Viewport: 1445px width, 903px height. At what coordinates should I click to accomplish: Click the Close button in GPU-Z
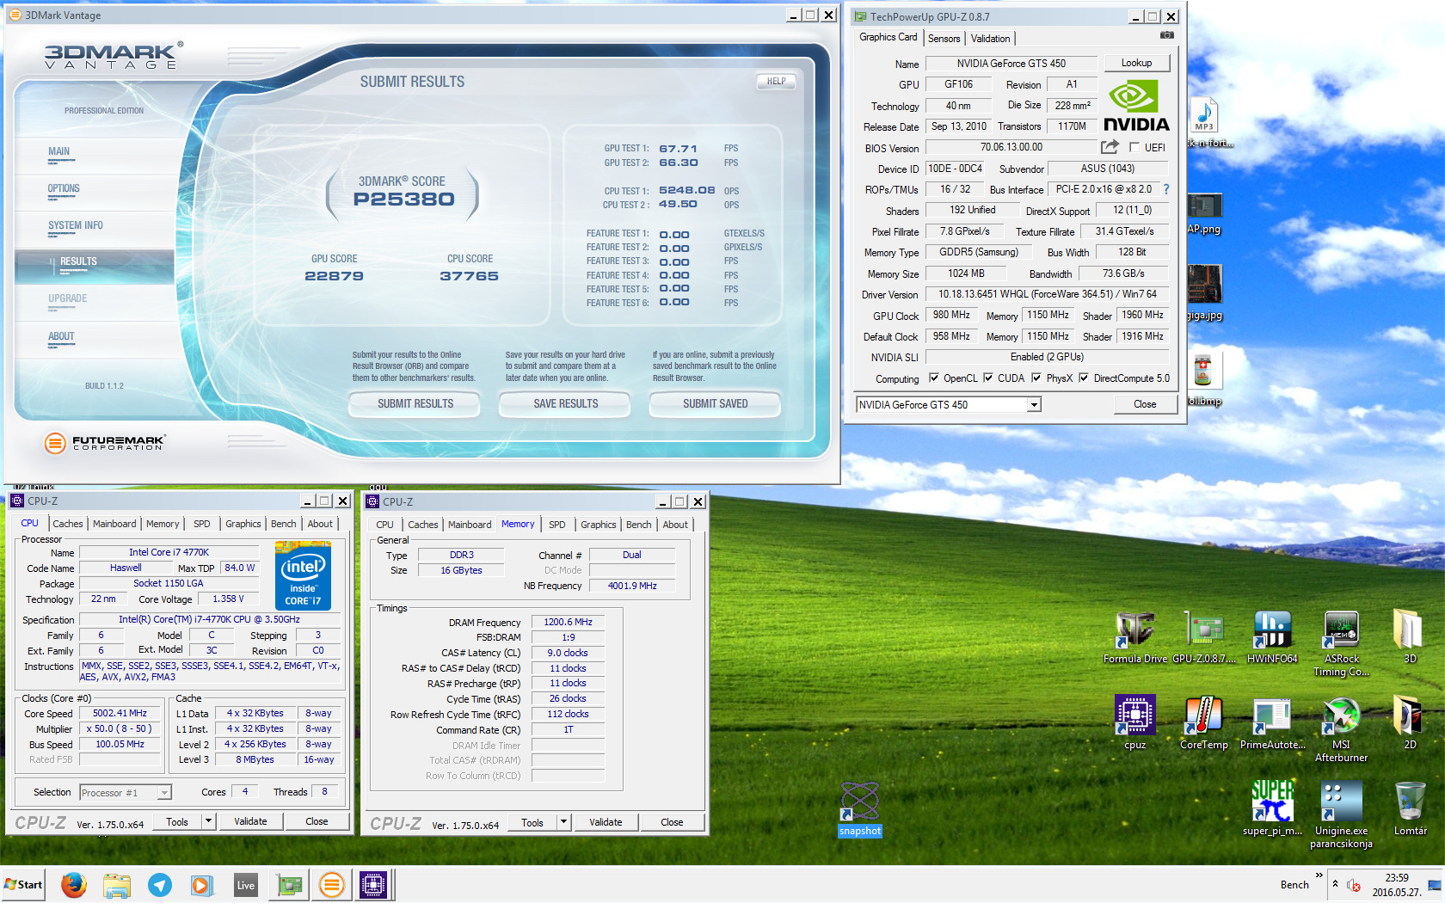pos(1145,404)
